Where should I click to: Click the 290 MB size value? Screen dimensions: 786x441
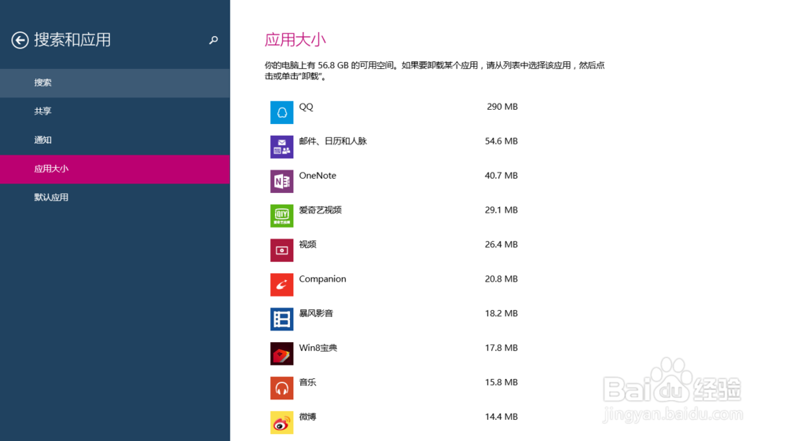point(502,107)
